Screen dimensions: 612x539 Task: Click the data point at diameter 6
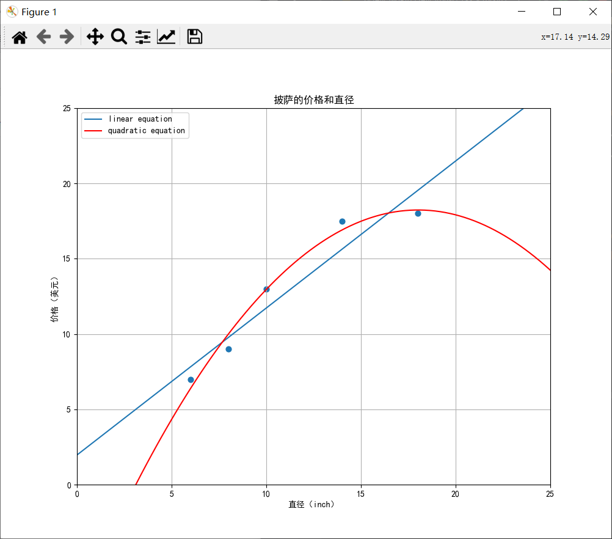pyautogui.click(x=191, y=380)
